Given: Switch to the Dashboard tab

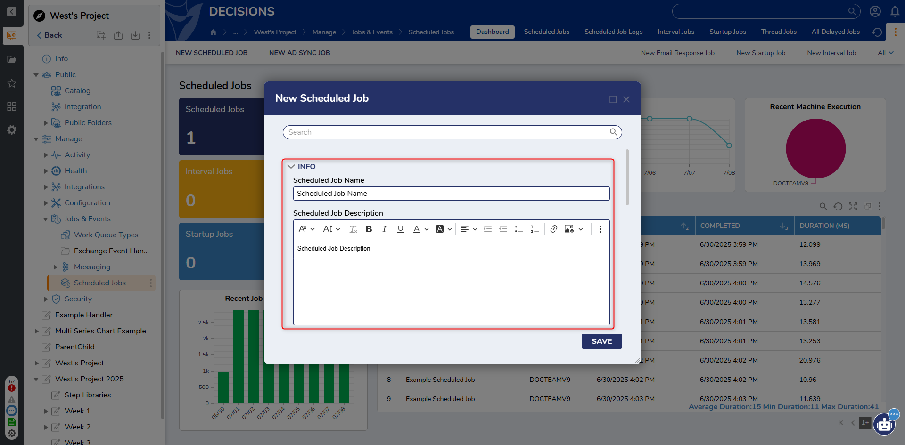Looking at the screenshot, I should click(x=493, y=32).
